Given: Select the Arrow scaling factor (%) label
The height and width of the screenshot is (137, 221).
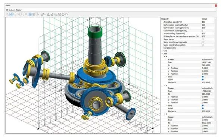Looking at the screenshot, I should (174, 34).
